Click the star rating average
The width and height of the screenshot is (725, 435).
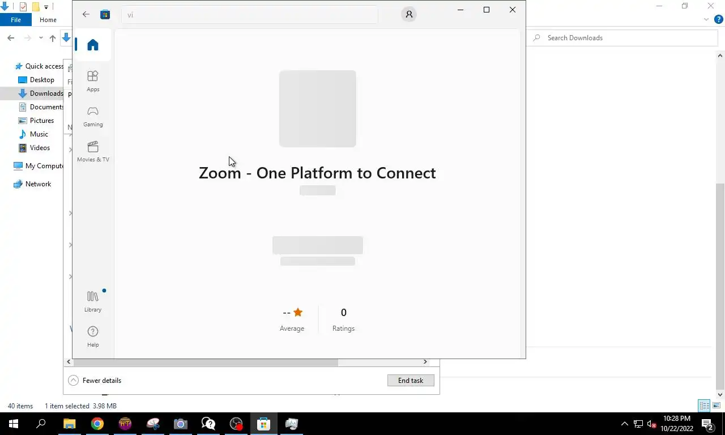[x=292, y=319]
